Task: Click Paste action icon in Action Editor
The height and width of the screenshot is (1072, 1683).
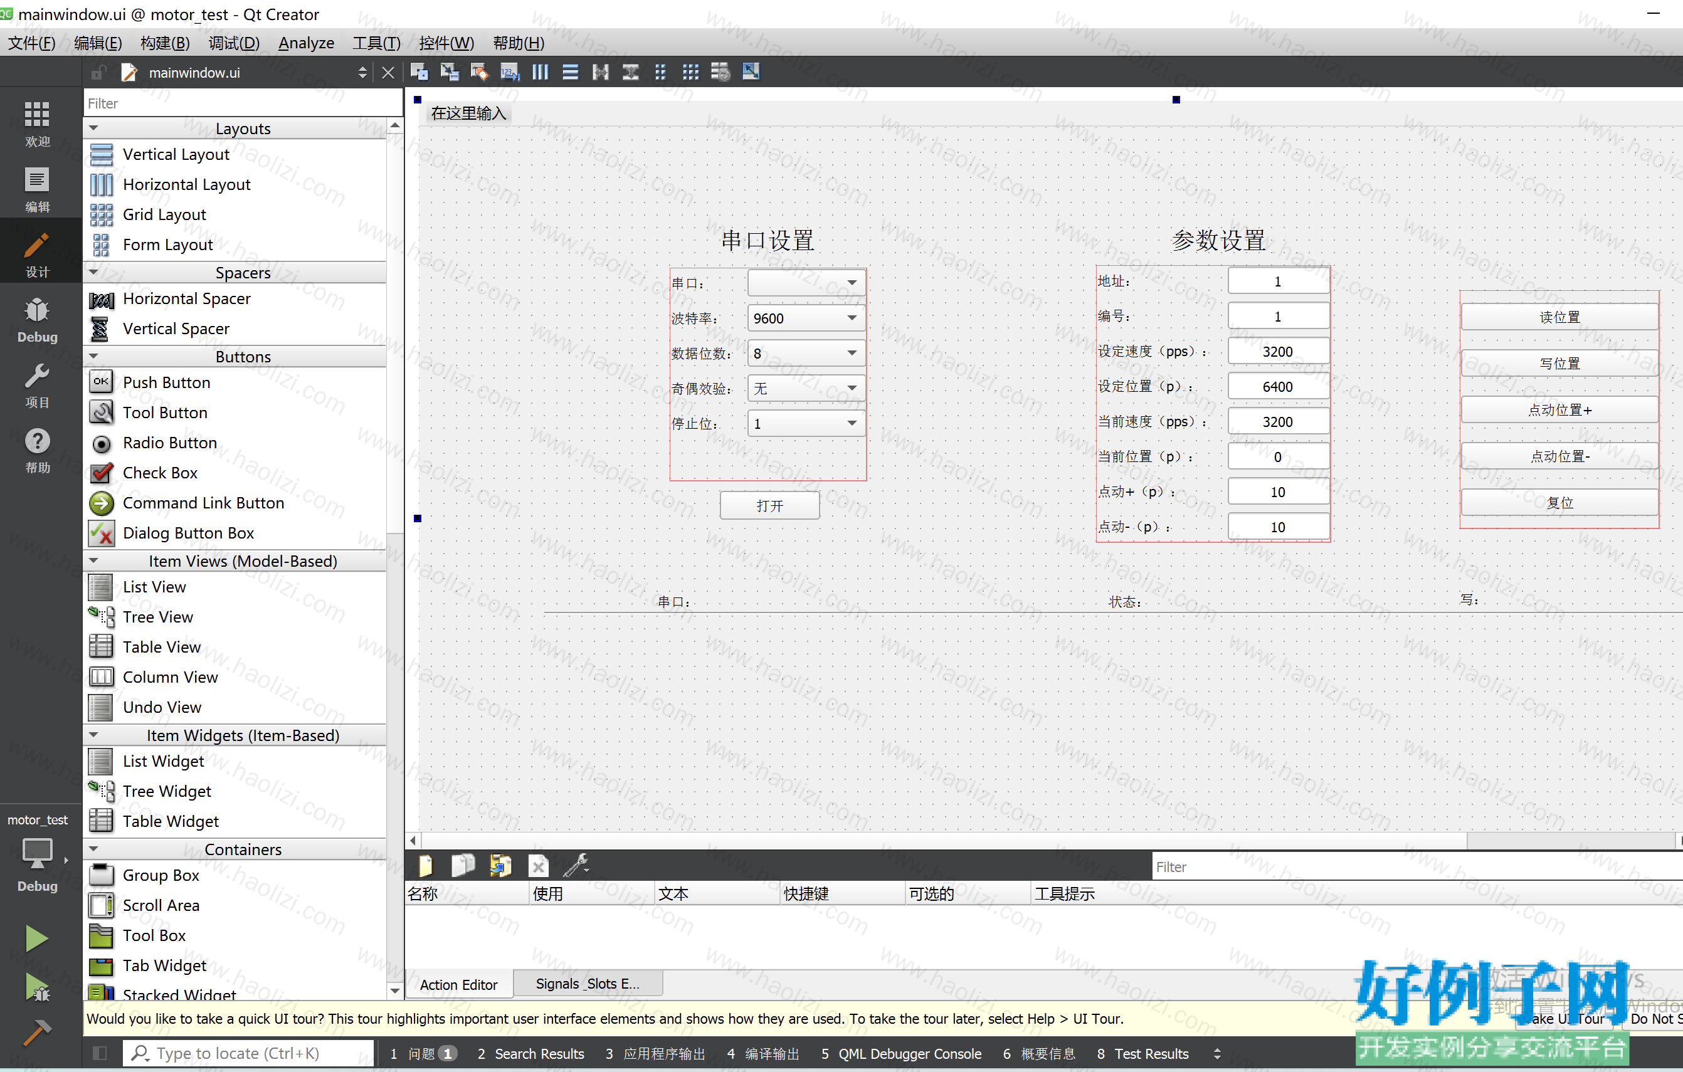Action: click(500, 866)
